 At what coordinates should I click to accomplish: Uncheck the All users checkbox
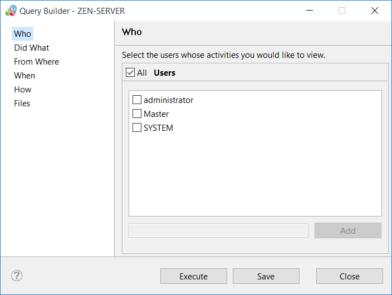(130, 72)
